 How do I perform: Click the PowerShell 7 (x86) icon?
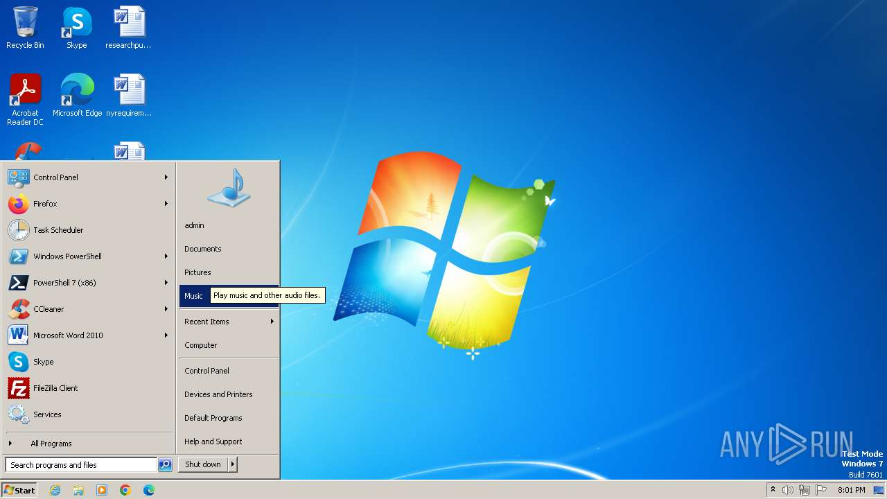click(18, 283)
